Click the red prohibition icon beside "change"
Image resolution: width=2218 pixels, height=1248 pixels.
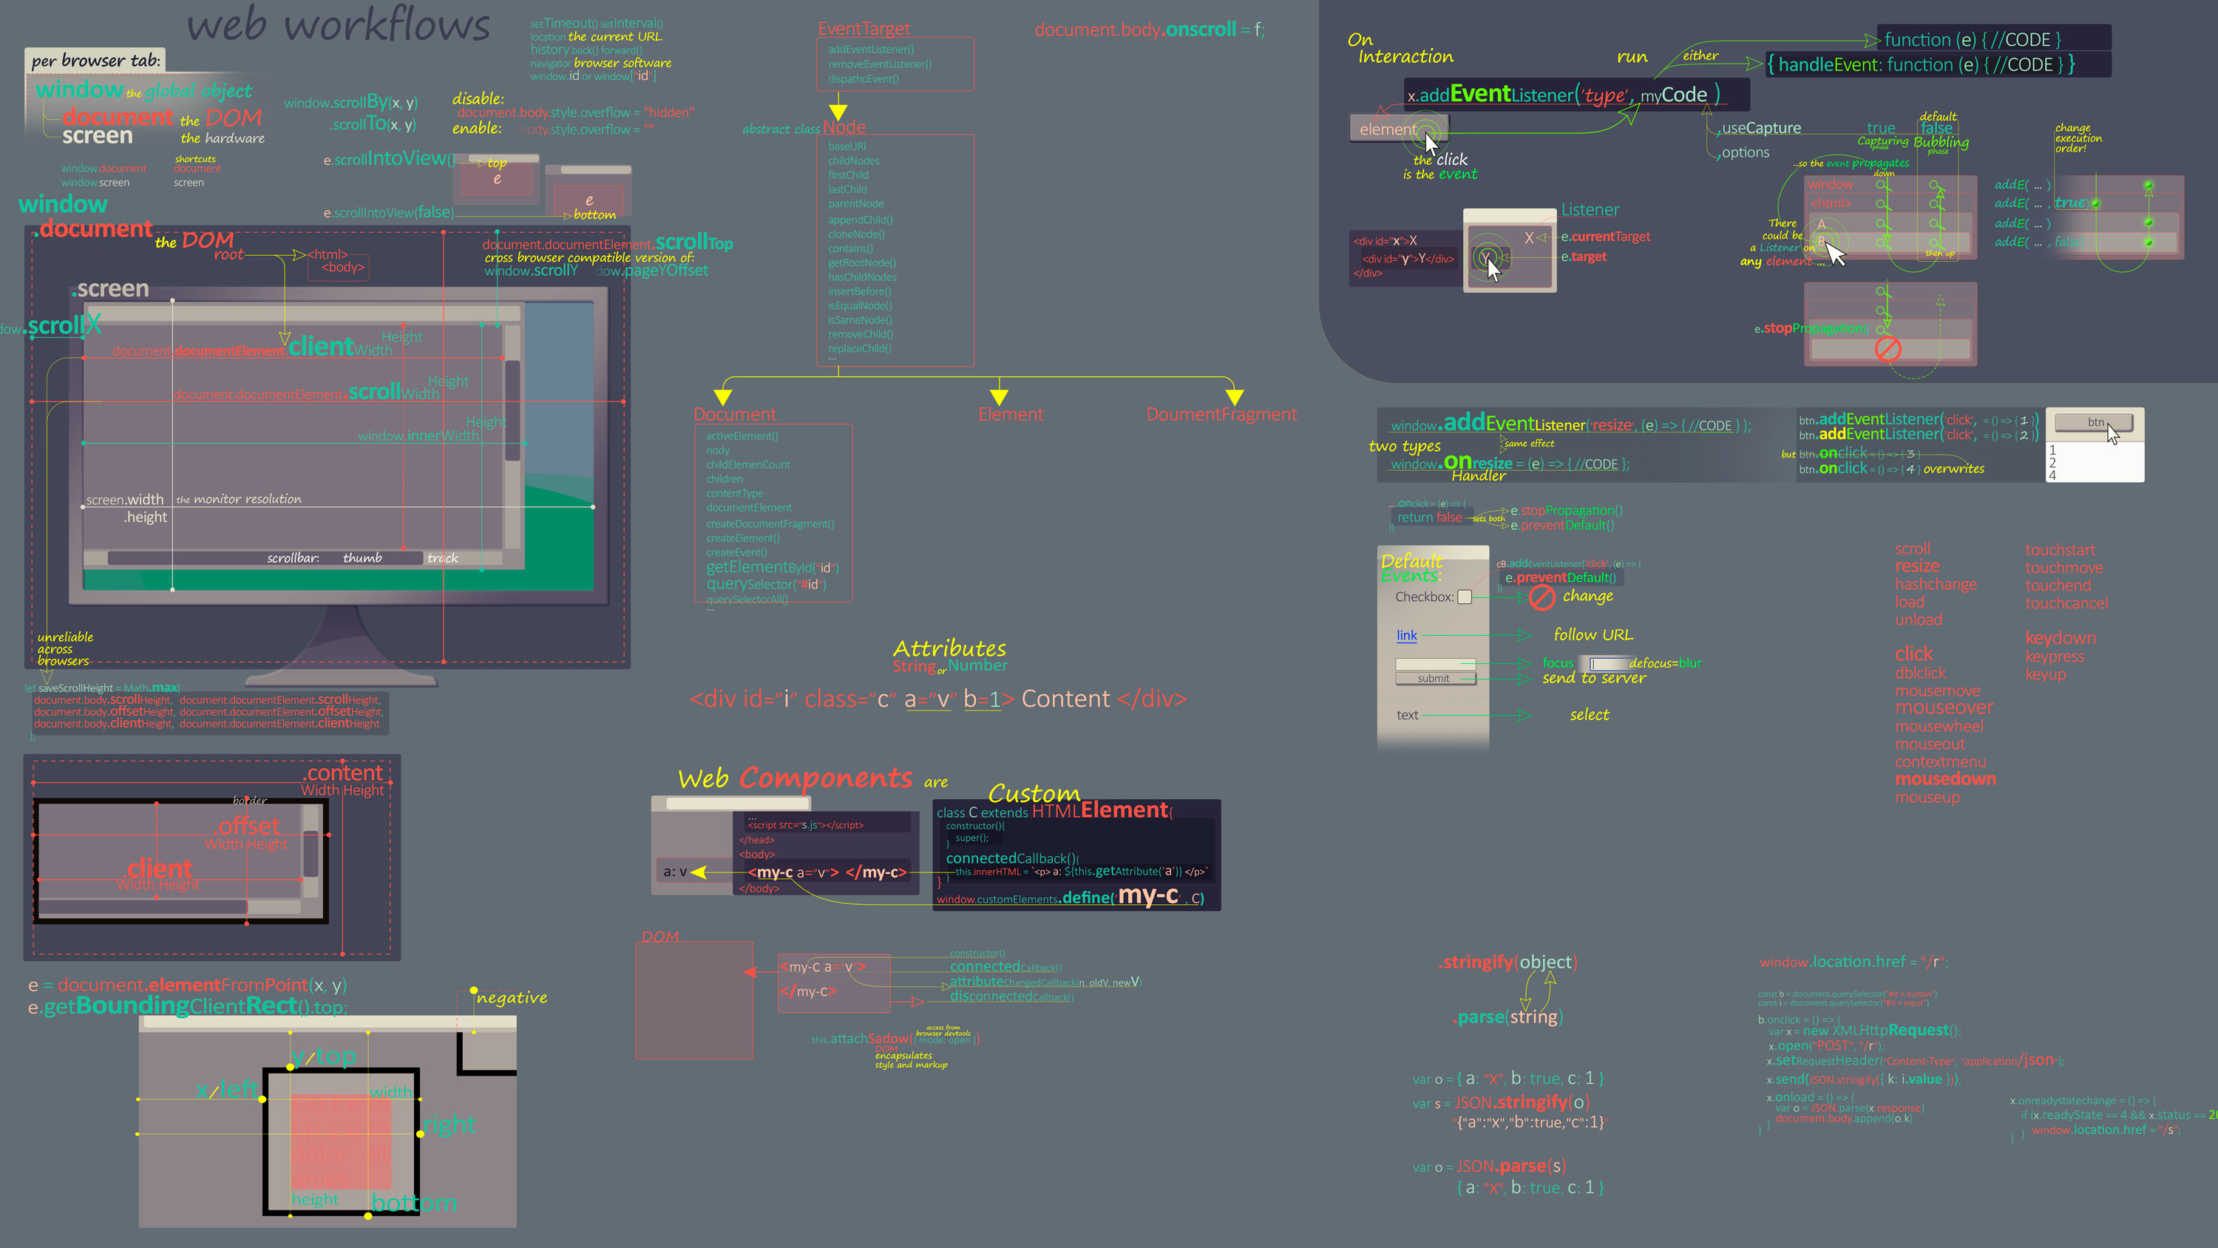click(1542, 597)
